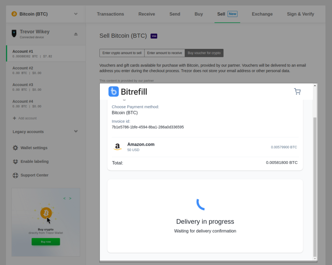
Task: Click the Support Center lifebuoy icon
Action: [15, 175]
